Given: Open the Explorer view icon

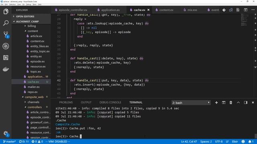Looking at the screenshot, I should tap(6, 12).
